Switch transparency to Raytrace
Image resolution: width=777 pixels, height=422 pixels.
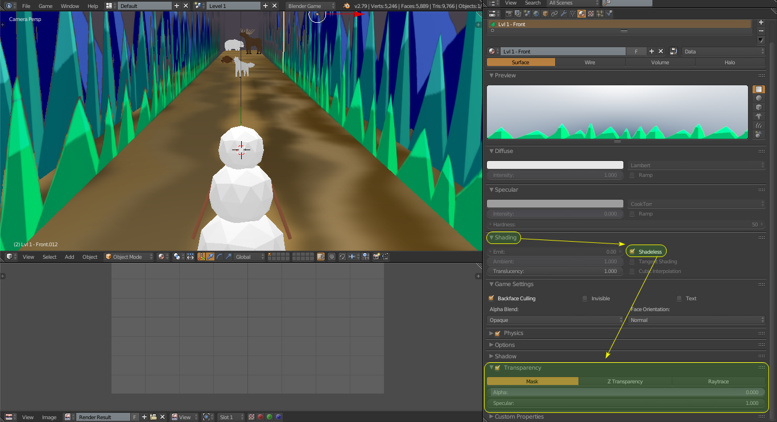(718, 382)
